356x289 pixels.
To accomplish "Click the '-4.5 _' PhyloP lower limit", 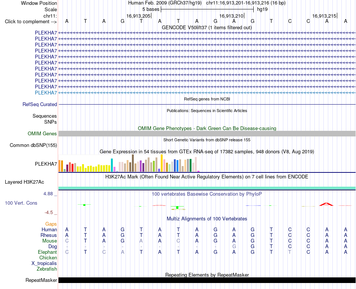I will coord(51,213).
